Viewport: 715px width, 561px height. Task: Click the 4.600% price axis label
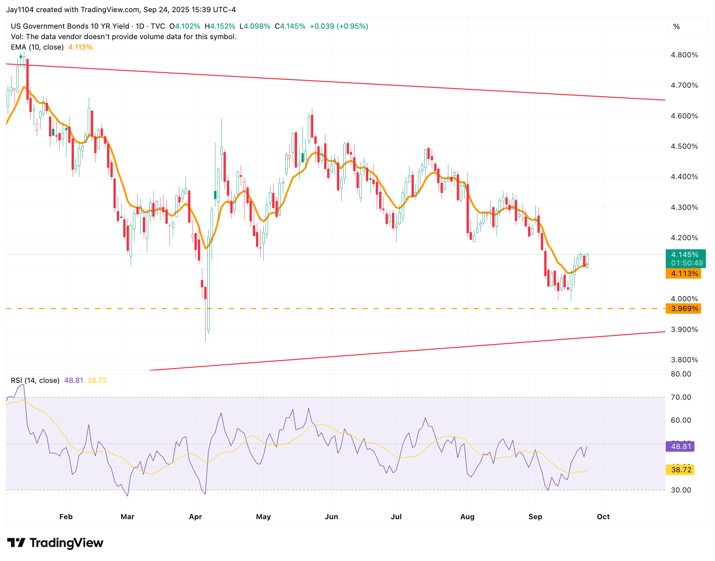point(684,116)
